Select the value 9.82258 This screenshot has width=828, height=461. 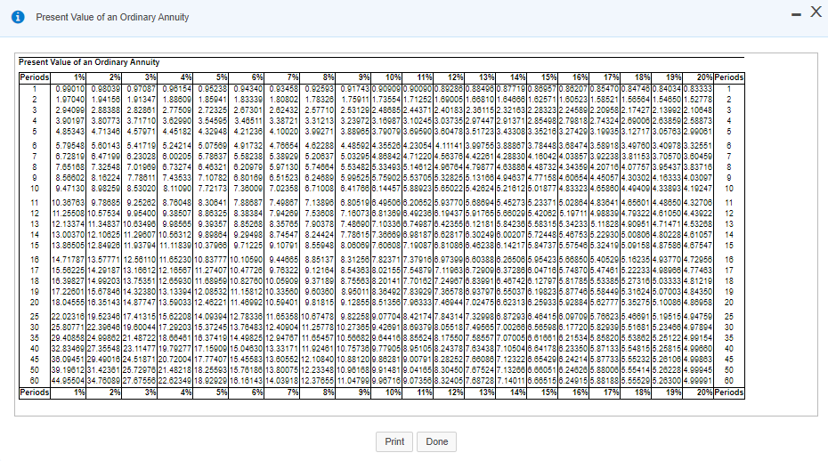coord(355,316)
